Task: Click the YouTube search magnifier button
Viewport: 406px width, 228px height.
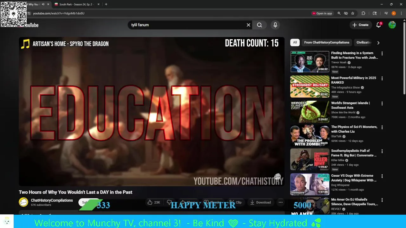Action: click(259, 25)
